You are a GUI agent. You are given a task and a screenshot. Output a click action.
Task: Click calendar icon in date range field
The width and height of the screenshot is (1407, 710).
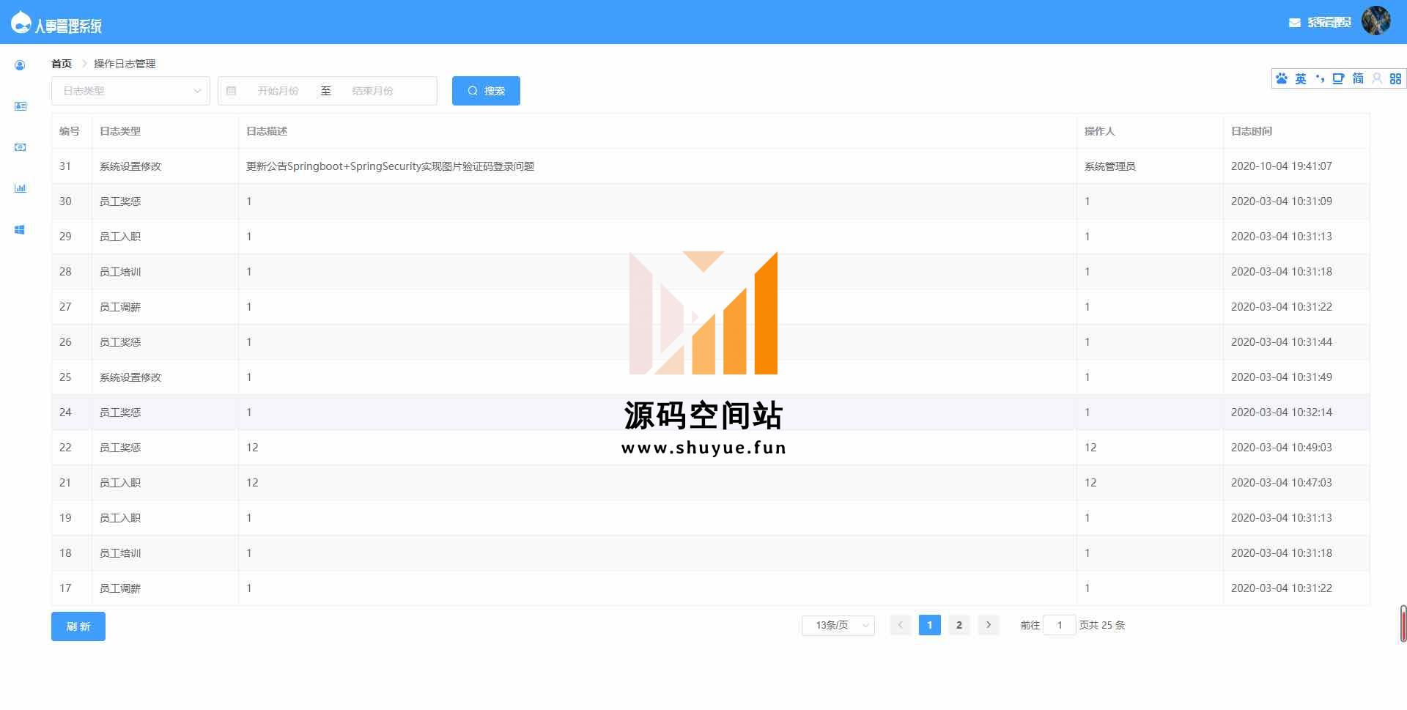(231, 91)
